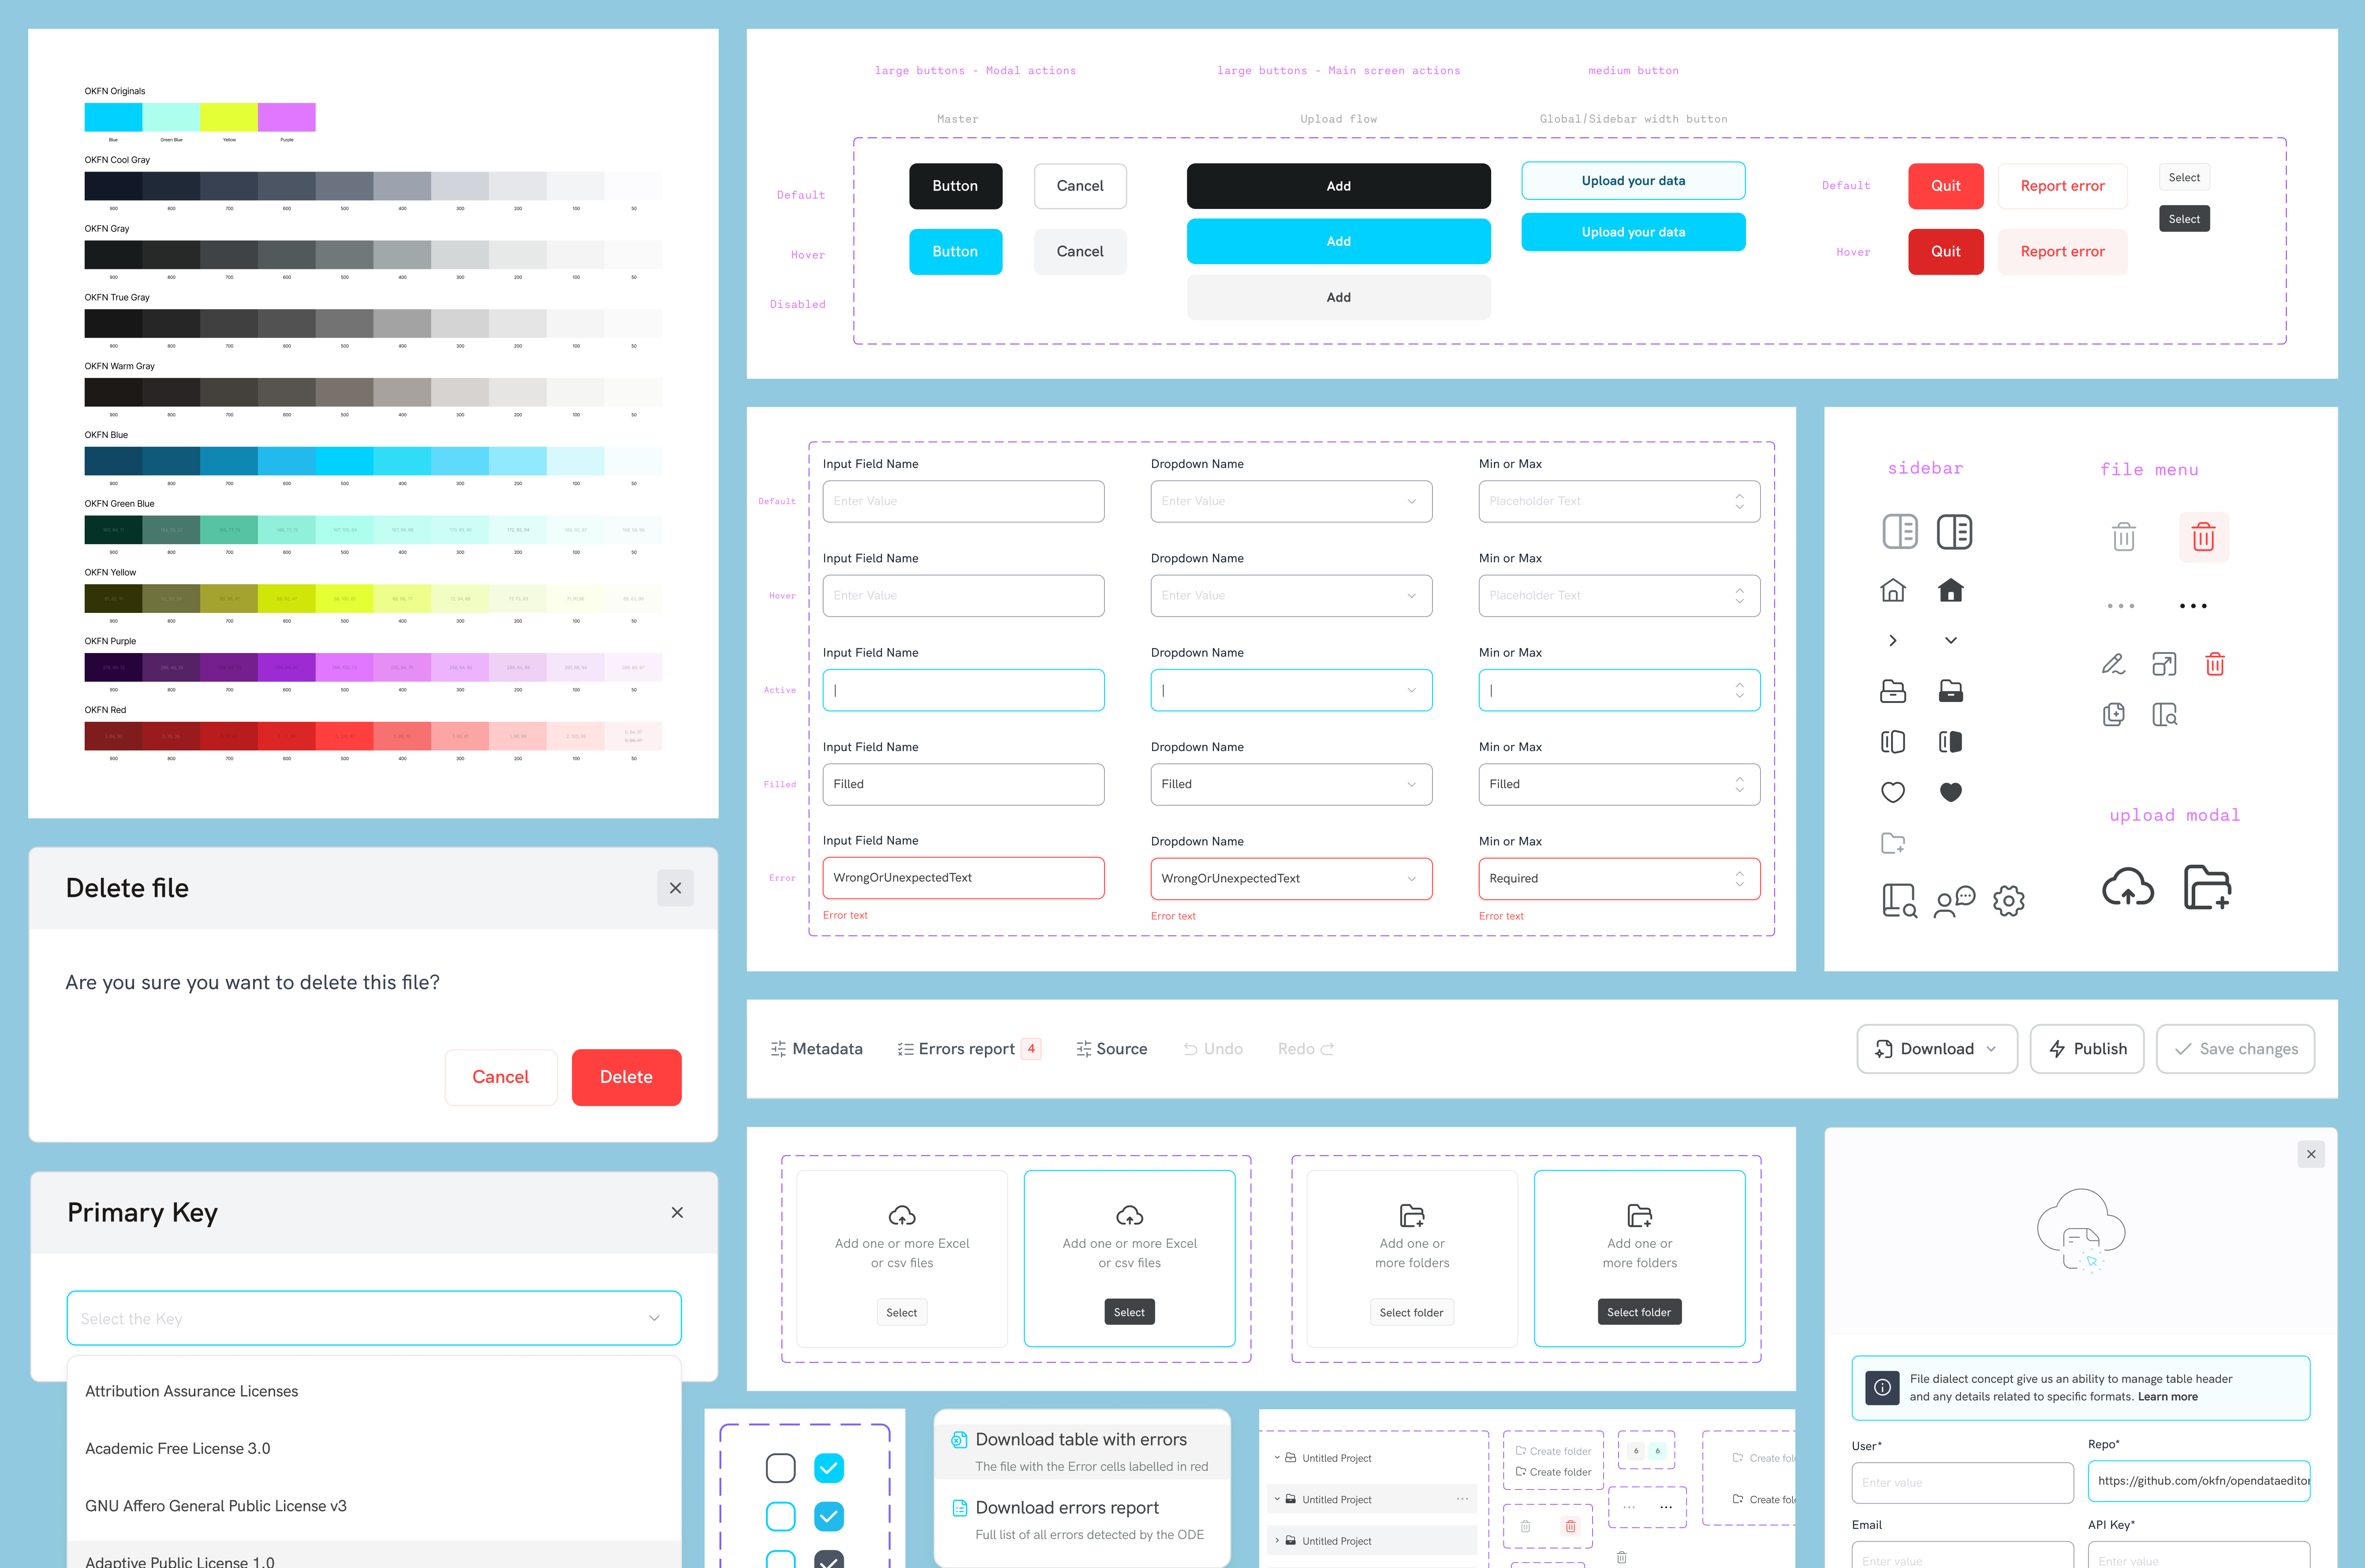Open the Metadata tab
Screen dimensions: 2365x1568
click(x=816, y=1048)
